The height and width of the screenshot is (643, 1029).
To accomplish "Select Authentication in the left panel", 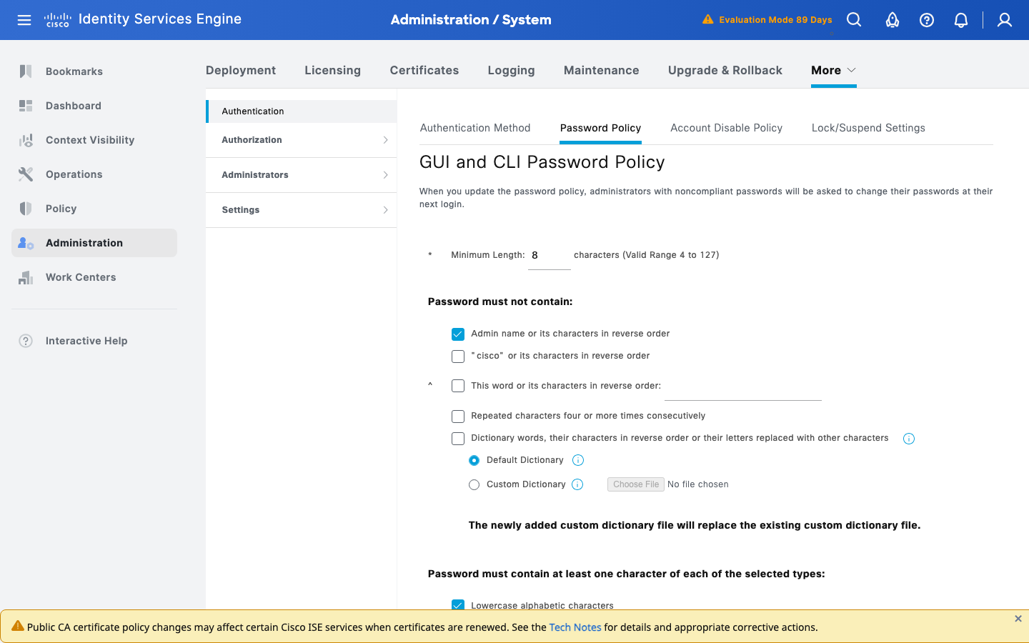I will (301, 111).
